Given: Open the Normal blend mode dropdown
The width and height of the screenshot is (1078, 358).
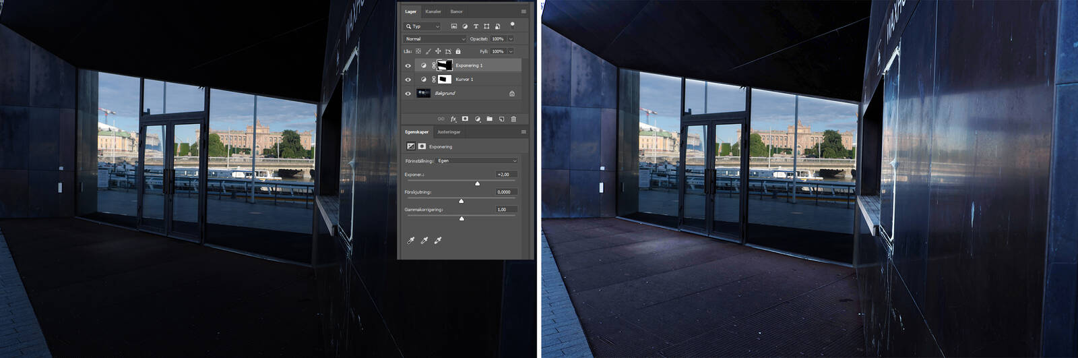Looking at the screenshot, I should click(435, 39).
